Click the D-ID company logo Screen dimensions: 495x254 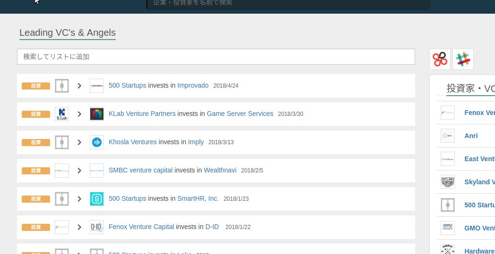[x=97, y=227]
